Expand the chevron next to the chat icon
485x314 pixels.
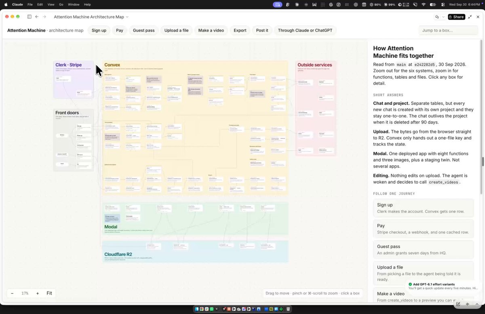point(443,17)
